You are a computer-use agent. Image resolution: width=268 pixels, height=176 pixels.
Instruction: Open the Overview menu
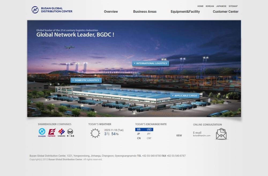111,12
